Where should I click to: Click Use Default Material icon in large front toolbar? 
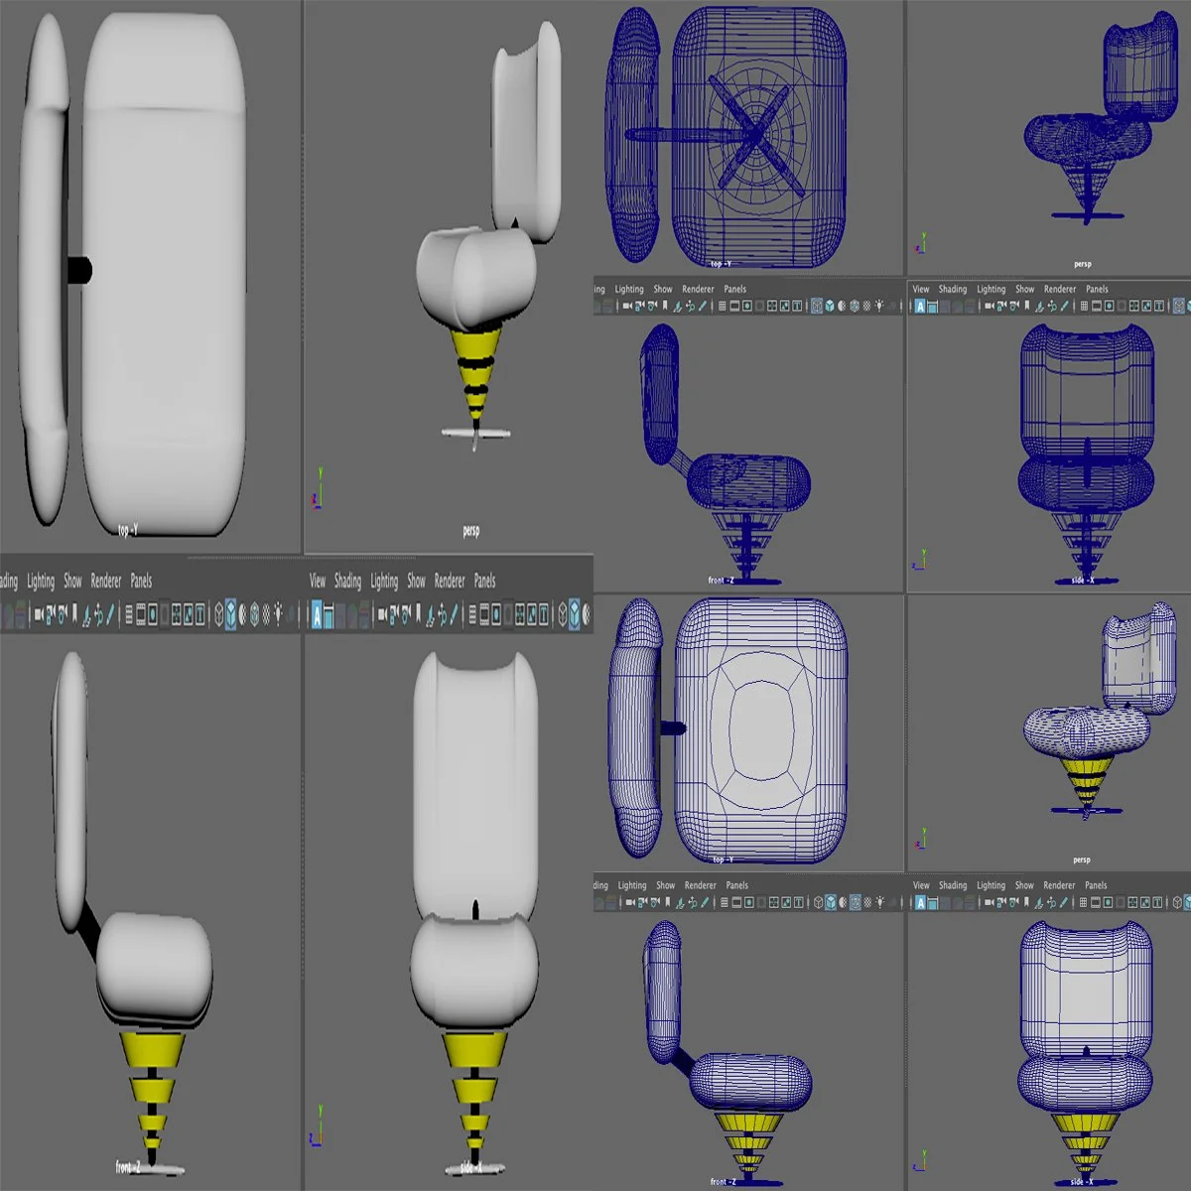coord(243,615)
